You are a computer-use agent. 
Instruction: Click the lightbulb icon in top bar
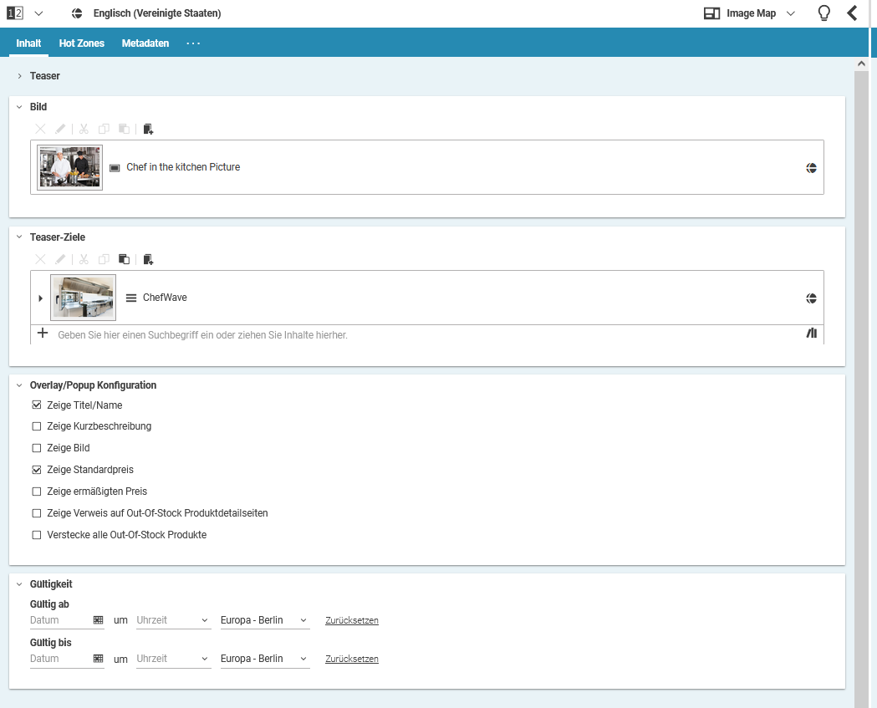(823, 13)
